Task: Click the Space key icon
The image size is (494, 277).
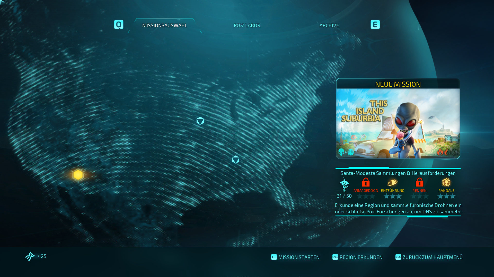Action: click(335, 257)
